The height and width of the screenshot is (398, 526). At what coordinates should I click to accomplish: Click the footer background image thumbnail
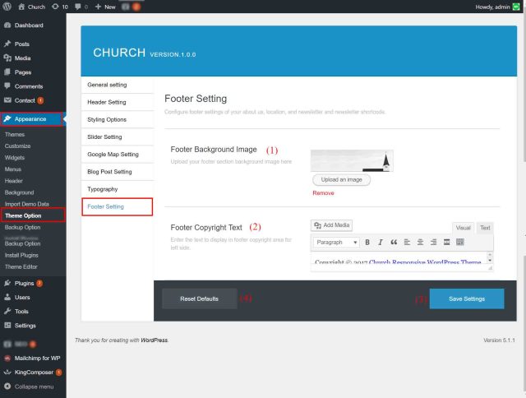pos(352,160)
